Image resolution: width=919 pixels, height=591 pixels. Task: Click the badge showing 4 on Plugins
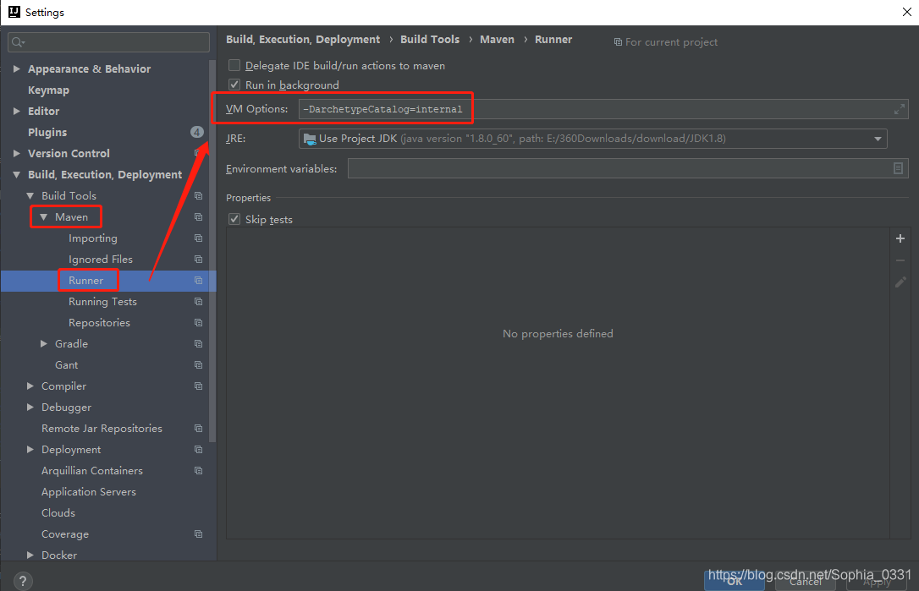tap(196, 132)
